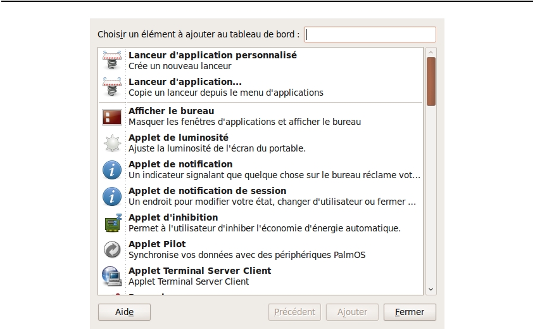Focus the element search text field
The image size is (535, 329).
370,34
